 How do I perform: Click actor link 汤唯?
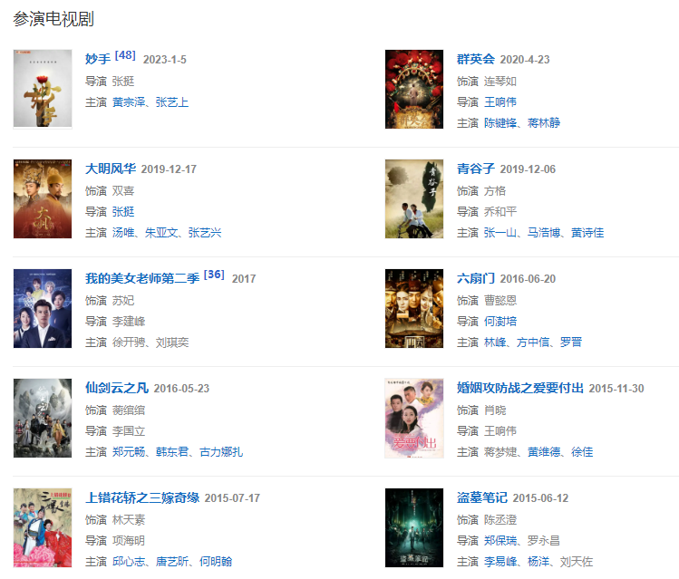point(123,233)
